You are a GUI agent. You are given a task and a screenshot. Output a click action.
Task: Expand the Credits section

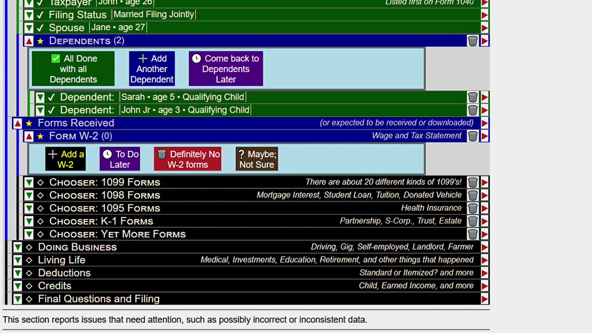(17, 286)
